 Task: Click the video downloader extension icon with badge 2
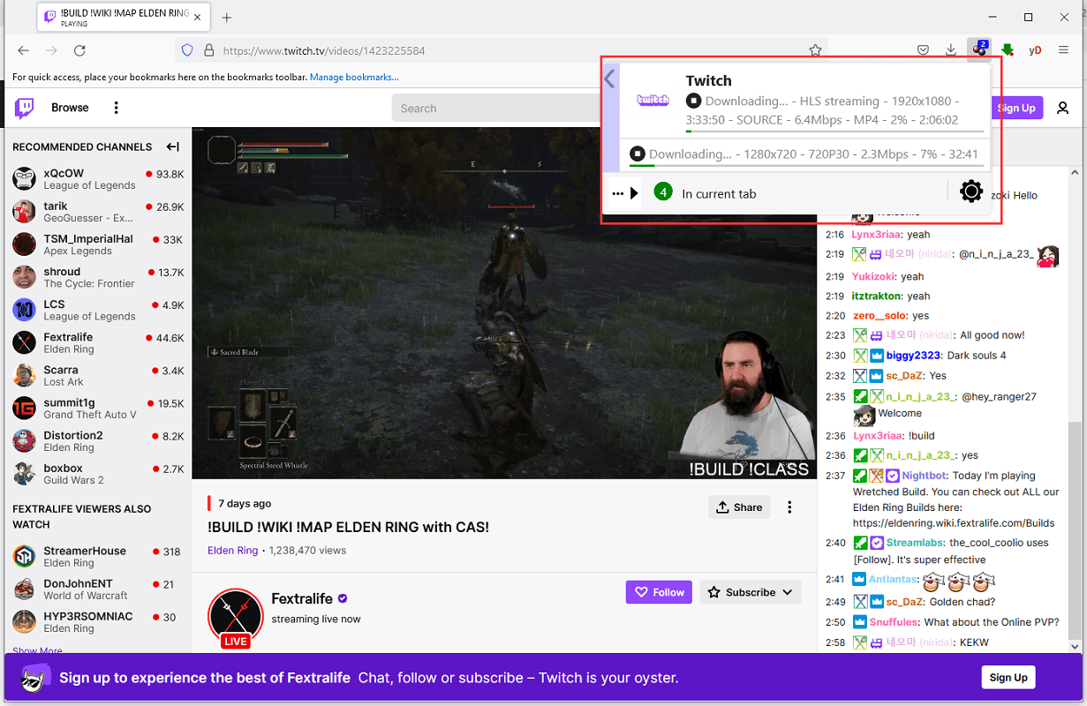(x=979, y=50)
